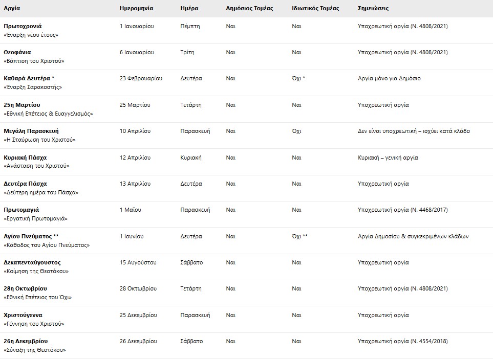Select the "Χριστούγεννα" holiday name

click(23, 315)
